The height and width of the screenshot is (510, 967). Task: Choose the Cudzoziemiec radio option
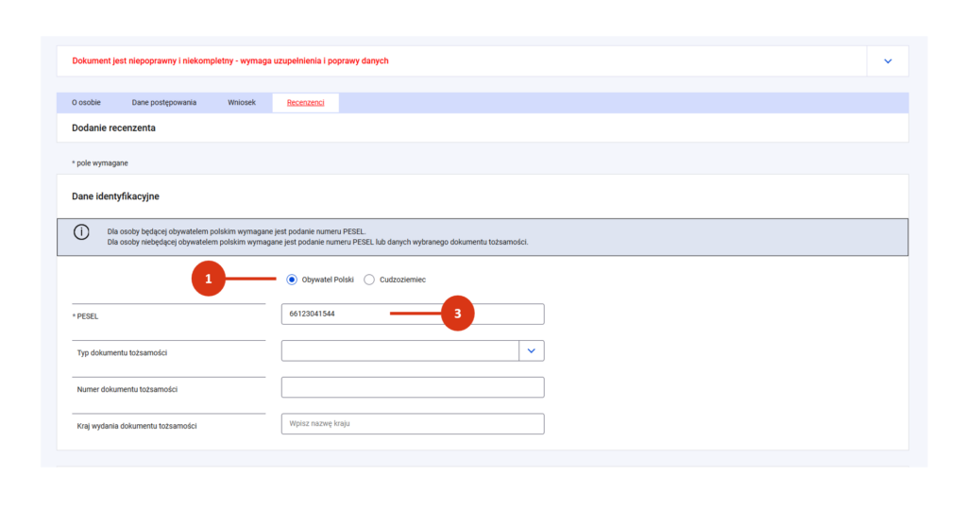coord(369,280)
